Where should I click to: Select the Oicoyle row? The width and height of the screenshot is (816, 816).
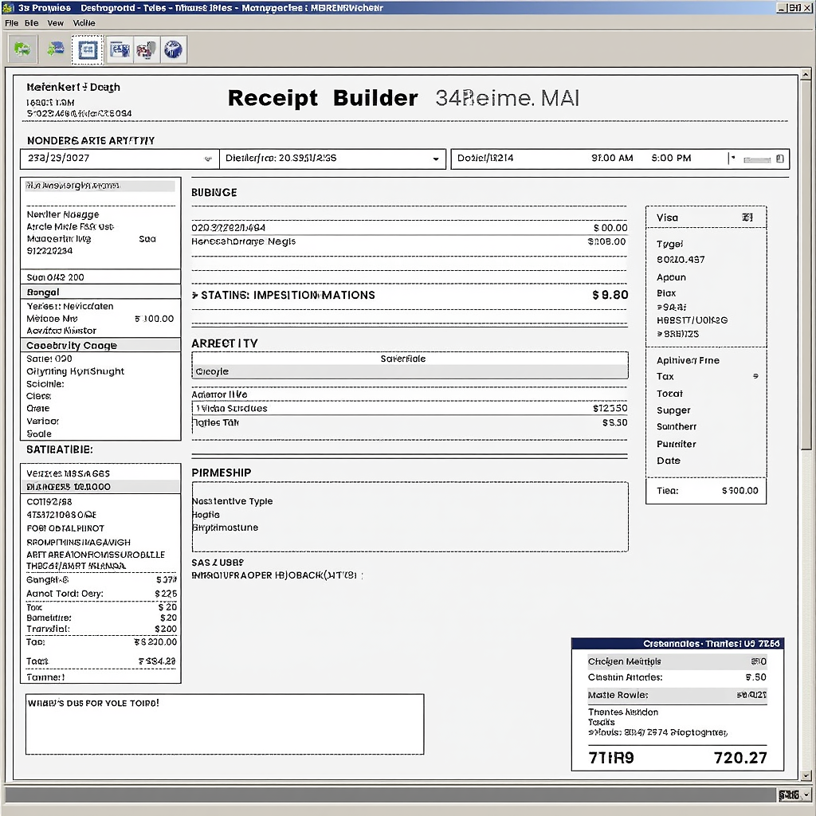click(x=410, y=371)
